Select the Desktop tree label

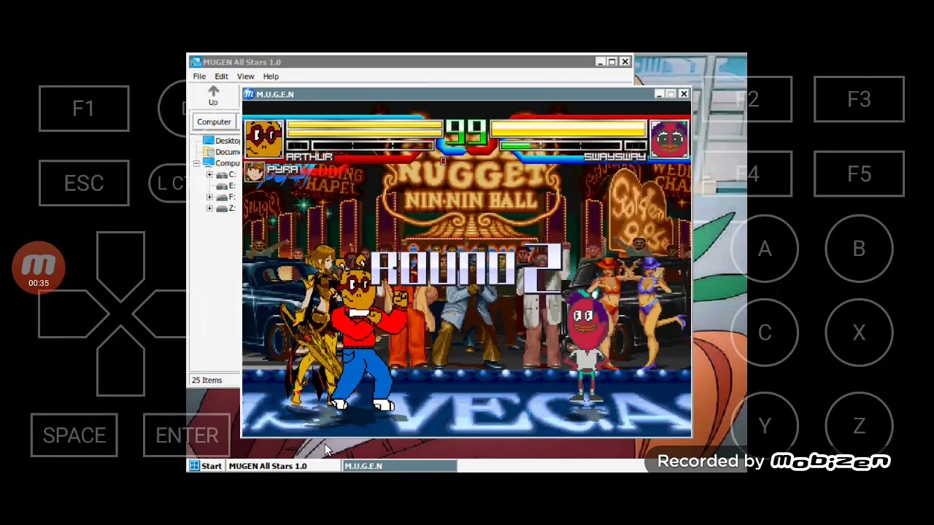228,141
